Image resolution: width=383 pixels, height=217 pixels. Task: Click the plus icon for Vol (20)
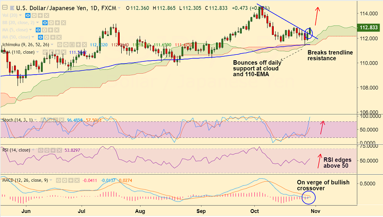click(x=40, y=15)
